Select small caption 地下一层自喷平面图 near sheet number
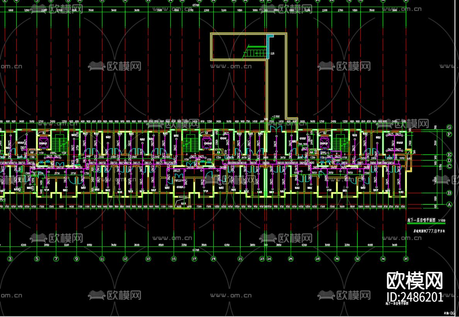Screen dimensions: 459x317 pos(397,304)
